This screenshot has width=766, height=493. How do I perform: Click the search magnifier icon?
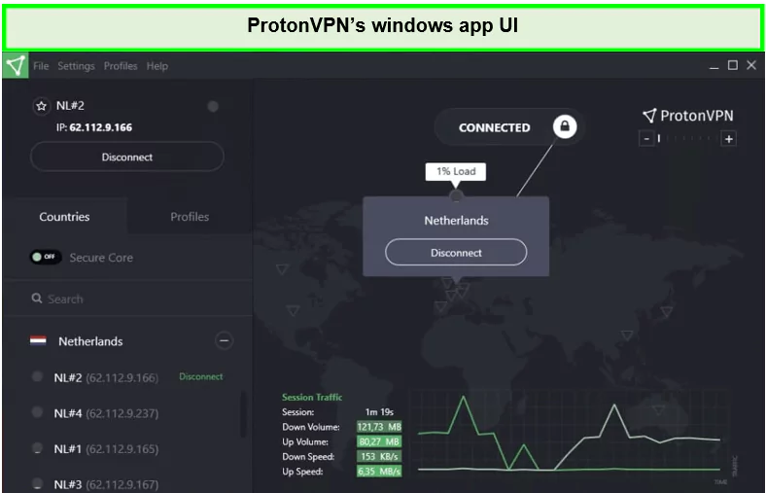[x=37, y=299]
